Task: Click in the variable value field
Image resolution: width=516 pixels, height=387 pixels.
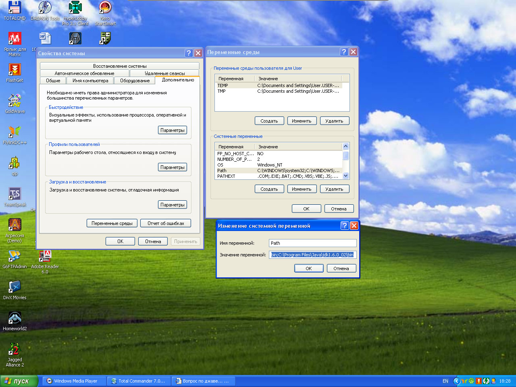Action: pyautogui.click(x=312, y=255)
